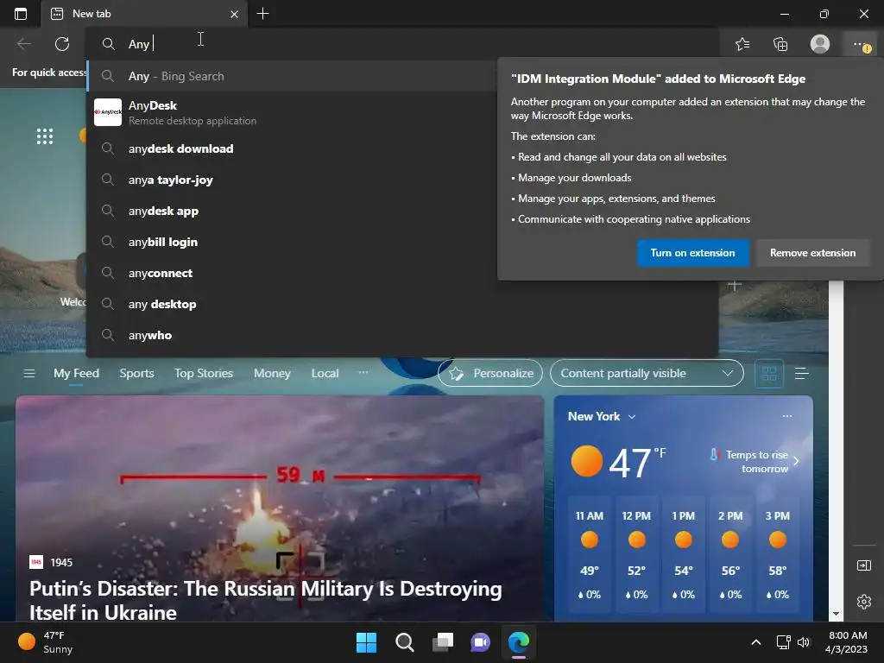
Task: Switch feed to grid layout view
Action: (x=769, y=373)
